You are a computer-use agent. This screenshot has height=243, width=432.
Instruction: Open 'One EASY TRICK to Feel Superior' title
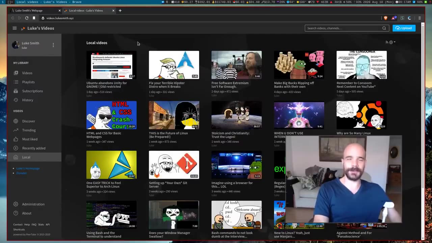tap(104, 185)
